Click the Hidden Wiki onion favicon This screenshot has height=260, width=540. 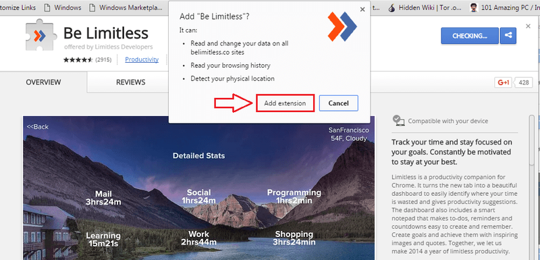(391, 7)
